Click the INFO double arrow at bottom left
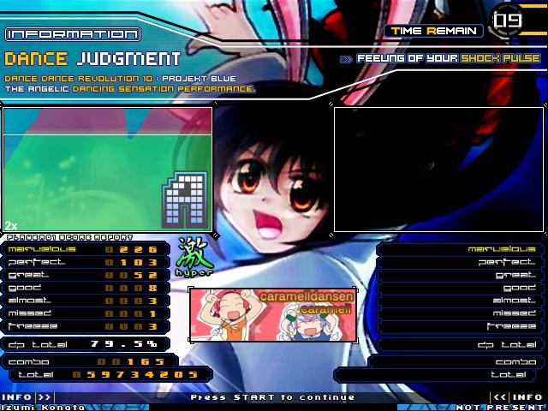This screenshot has height=411, width=548. pos(45,397)
